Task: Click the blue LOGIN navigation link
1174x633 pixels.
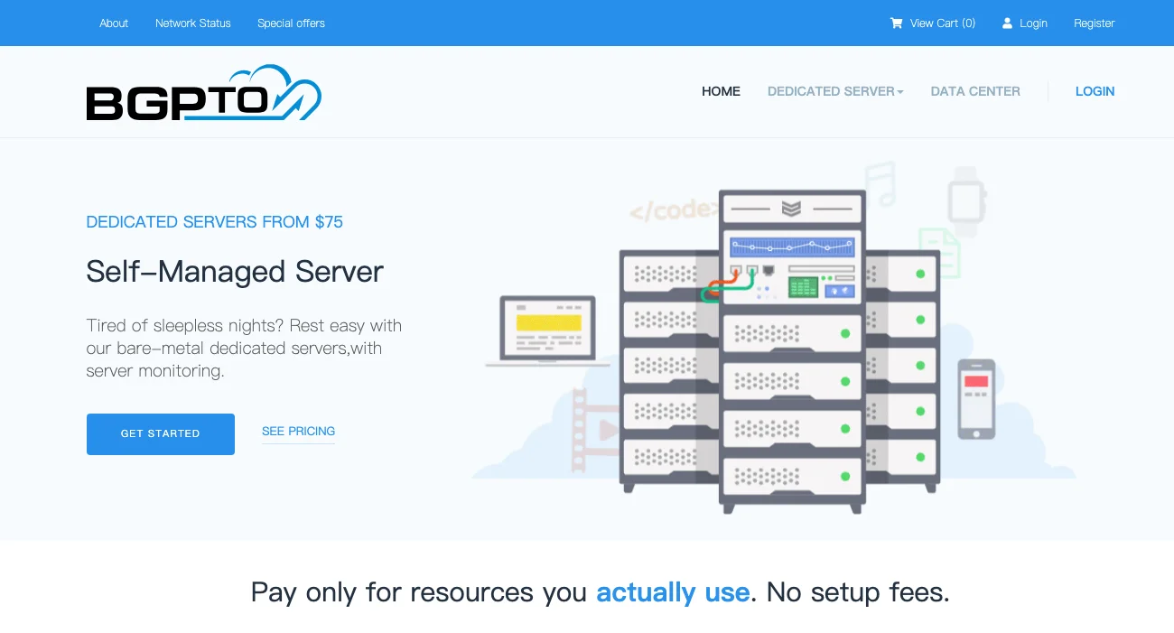Action: pos(1095,91)
